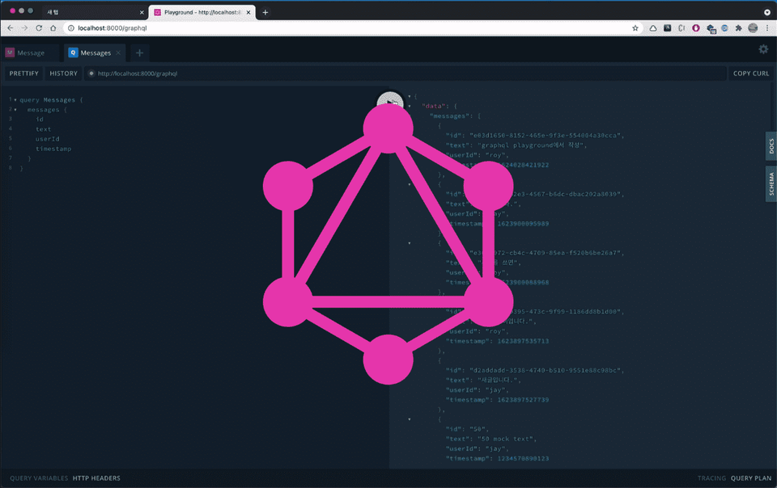Viewport: 777px width, 488px height.
Task: Collapse the message object ending in dbac202a8039
Action: 410,184
